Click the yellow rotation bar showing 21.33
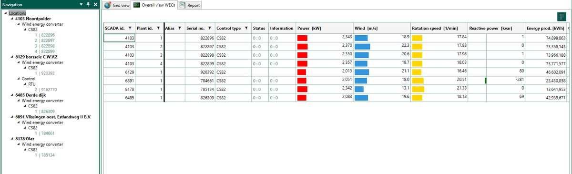This screenshot has height=174, width=572. 418,89
